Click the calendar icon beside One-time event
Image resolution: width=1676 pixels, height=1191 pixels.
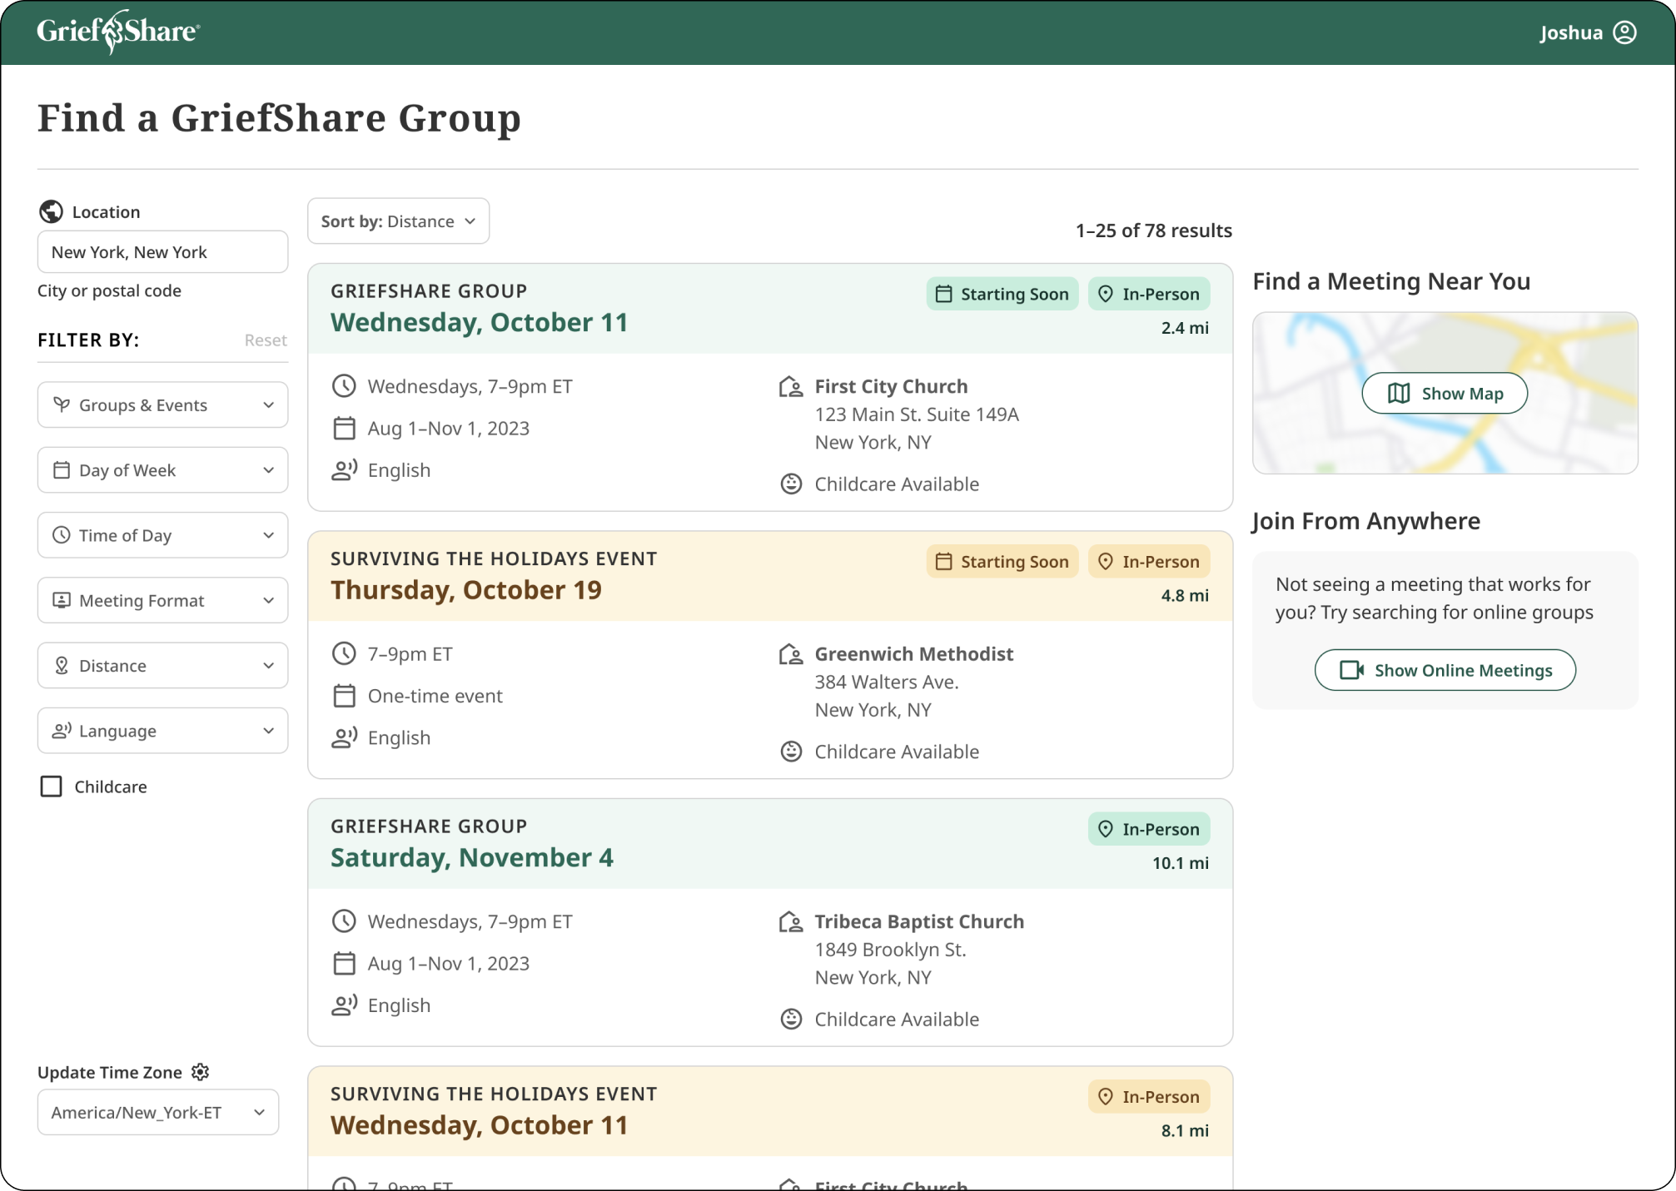(344, 696)
